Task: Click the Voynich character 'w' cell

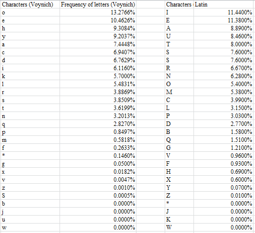Action: click(x=30, y=228)
